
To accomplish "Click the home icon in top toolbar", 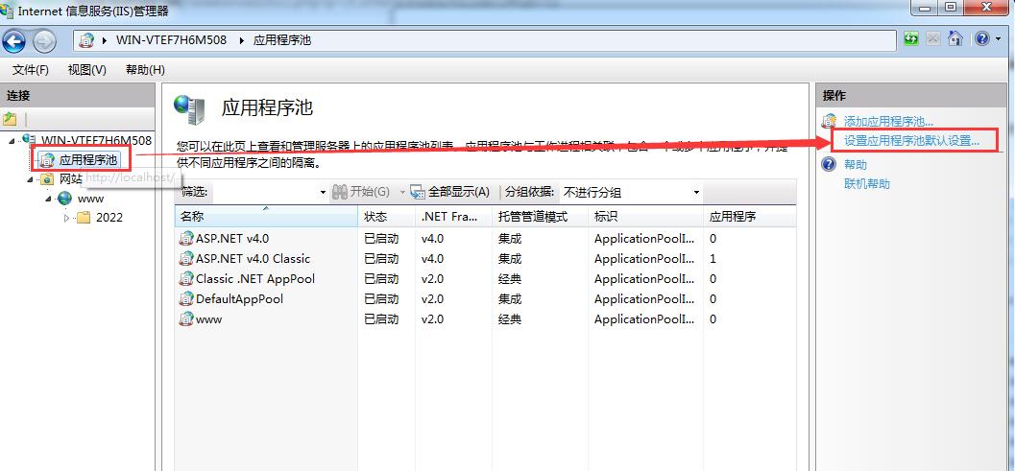I will [x=955, y=39].
